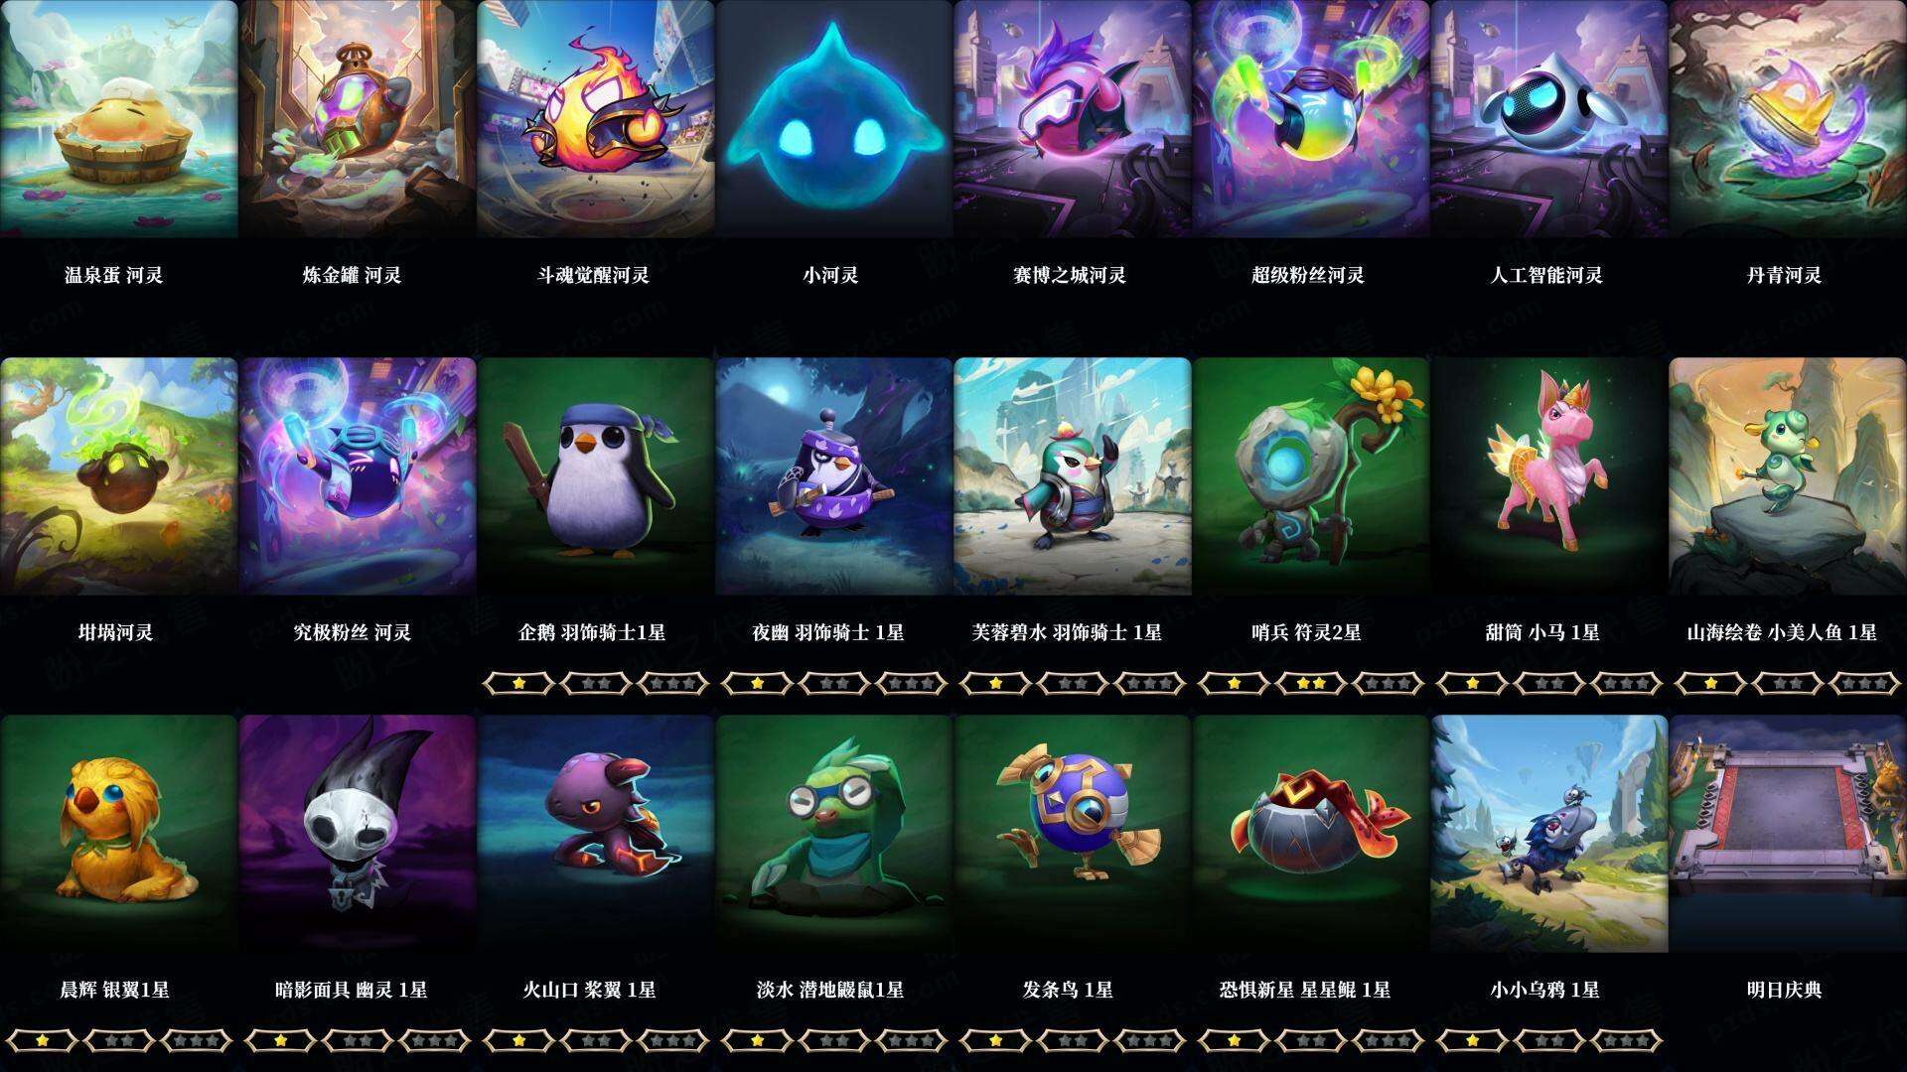Open the 赛博之城河灵 card
The width and height of the screenshot is (1907, 1072).
pyautogui.click(x=1073, y=119)
